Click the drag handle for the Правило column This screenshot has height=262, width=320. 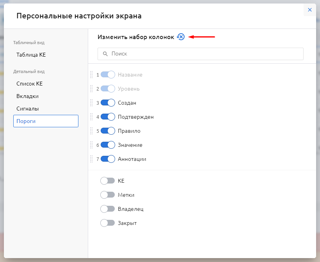92,131
